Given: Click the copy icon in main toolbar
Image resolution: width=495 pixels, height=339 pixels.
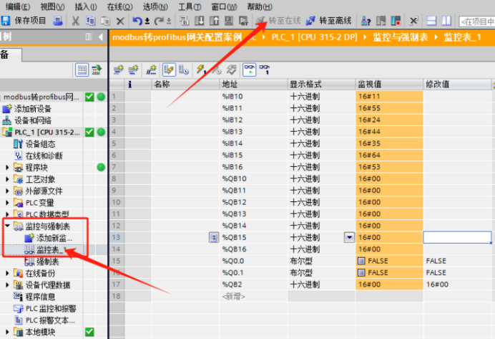Looking at the screenshot, I should click(90, 21).
